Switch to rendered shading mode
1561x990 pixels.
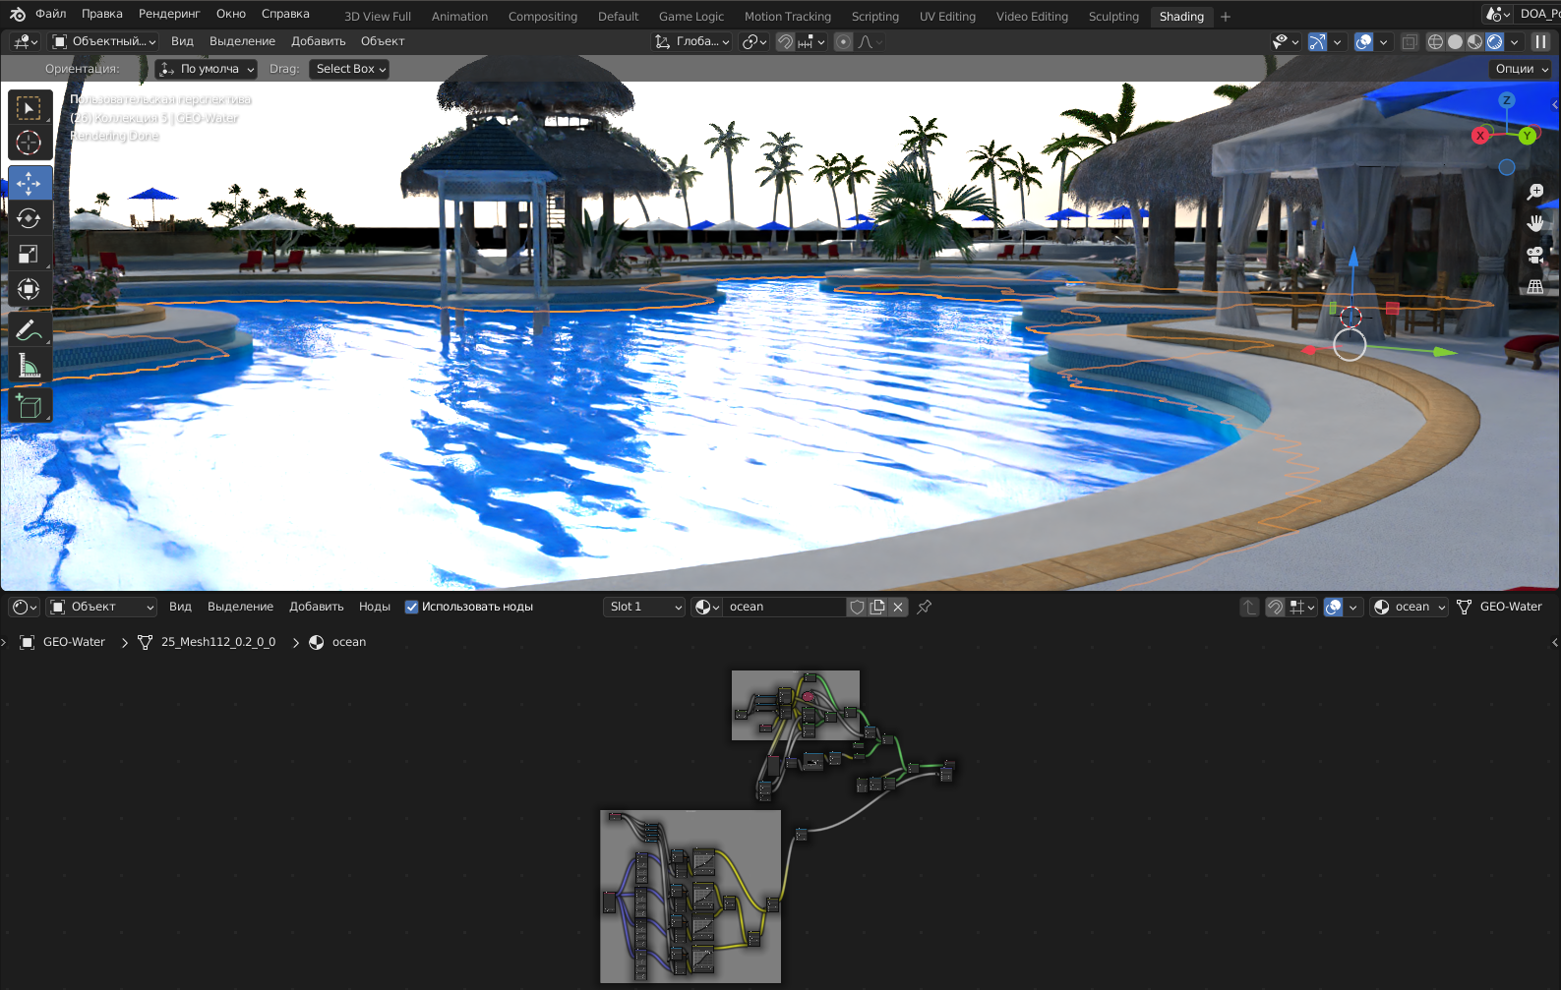1495,42
